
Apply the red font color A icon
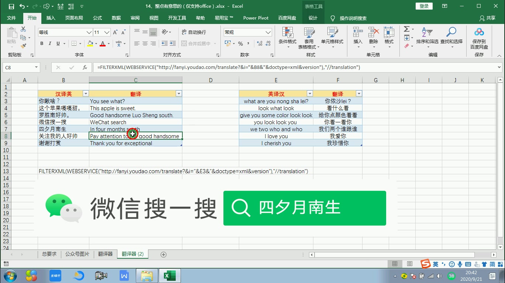pyautogui.click(x=103, y=43)
